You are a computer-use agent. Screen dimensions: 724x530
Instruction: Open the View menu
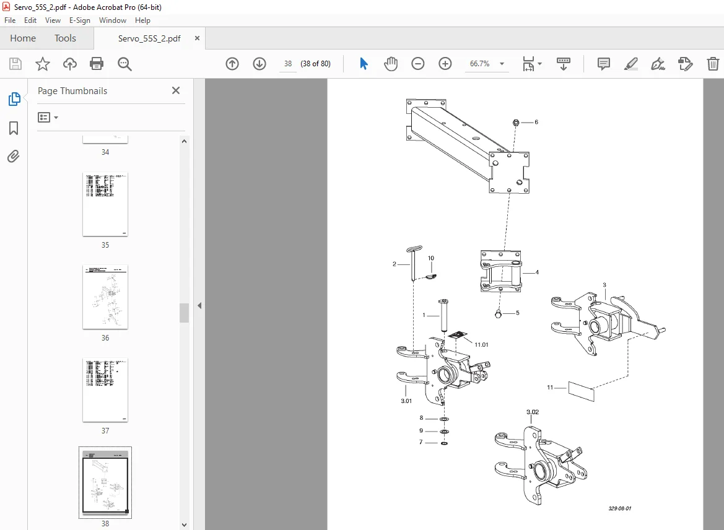53,20
